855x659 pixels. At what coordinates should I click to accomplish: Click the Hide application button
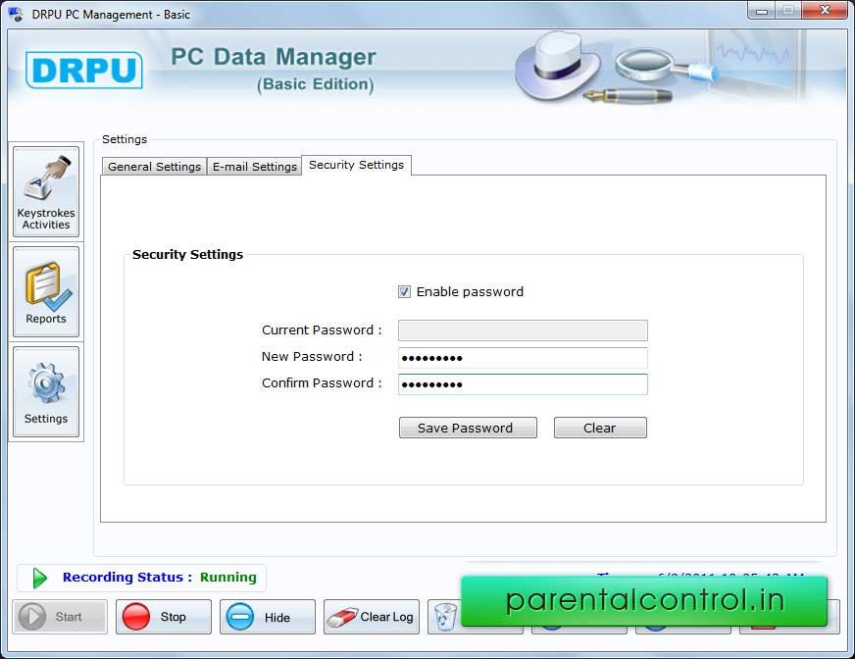click(267, 617)
